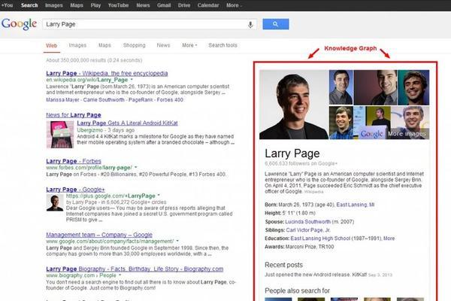Open Gmail from the top bar
The height and width of the screenshot is (301, 451).
(164, 5)
